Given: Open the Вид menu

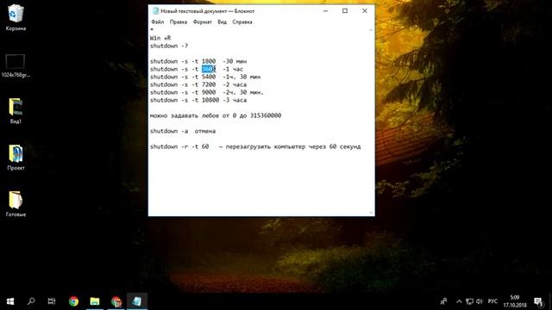Looking at the screenshot, I should [x=222, y=22].
